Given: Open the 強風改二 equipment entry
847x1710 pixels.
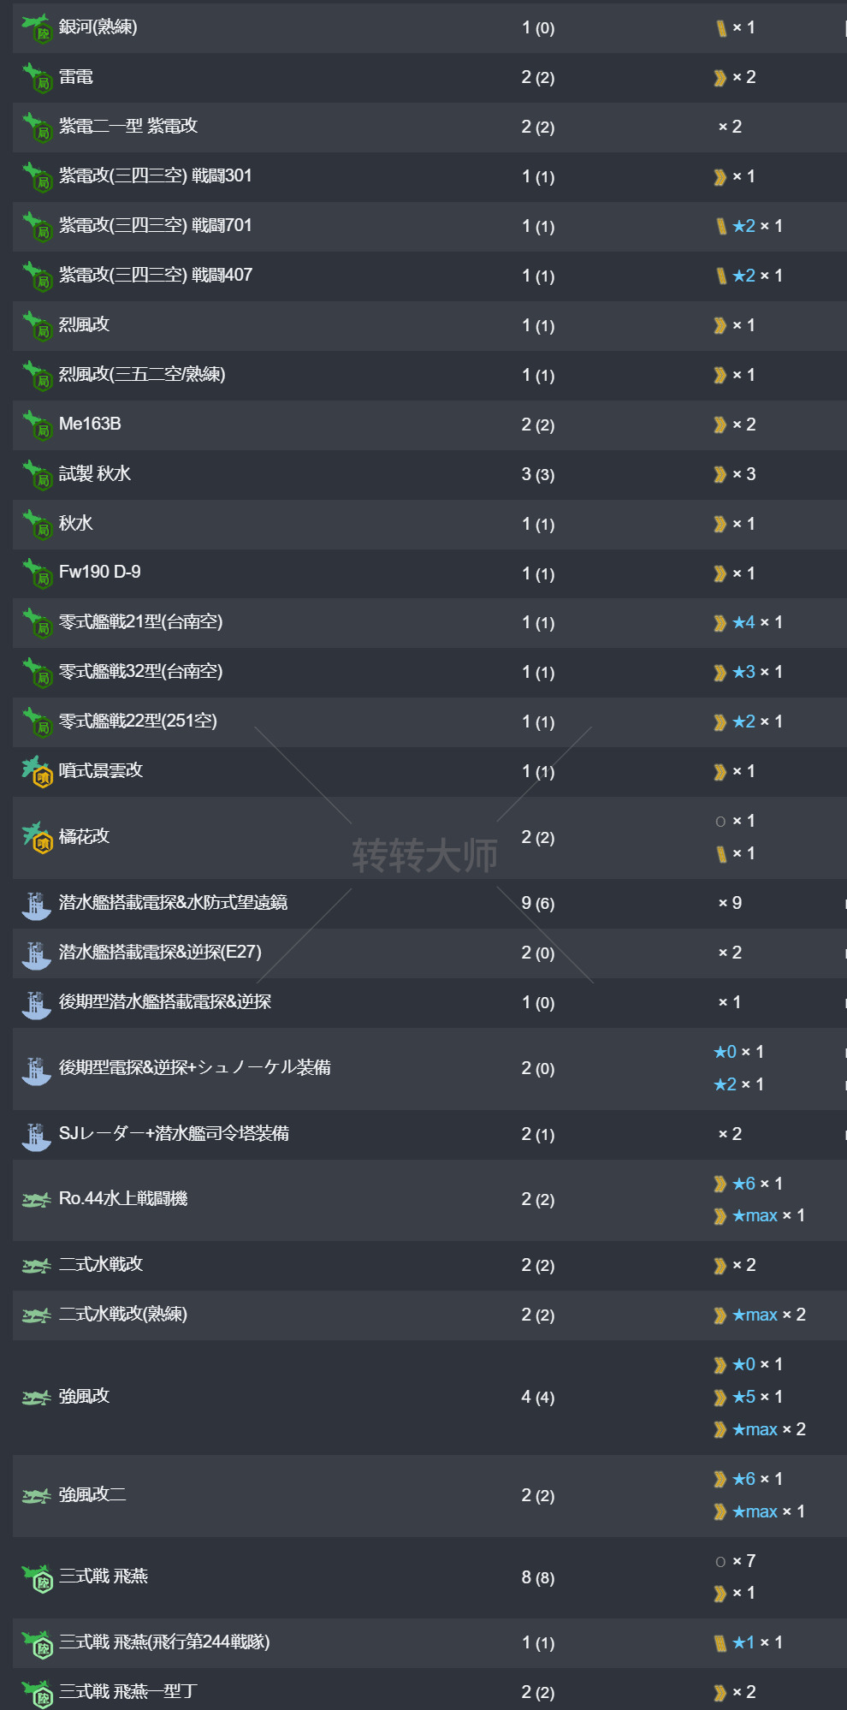Looking at the screenshot, I should tap(92, 1494).
